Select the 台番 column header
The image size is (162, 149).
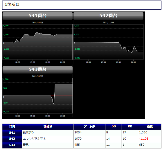click(x=12, y=127)
